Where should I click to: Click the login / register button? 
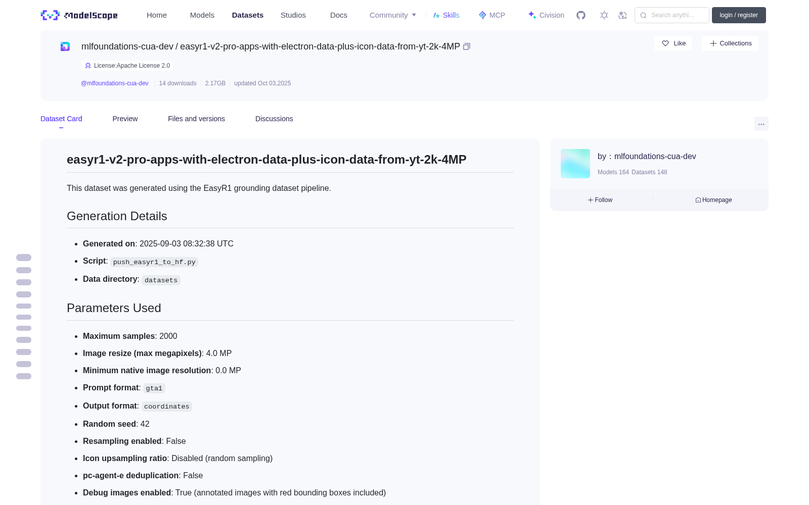point(739,15)
